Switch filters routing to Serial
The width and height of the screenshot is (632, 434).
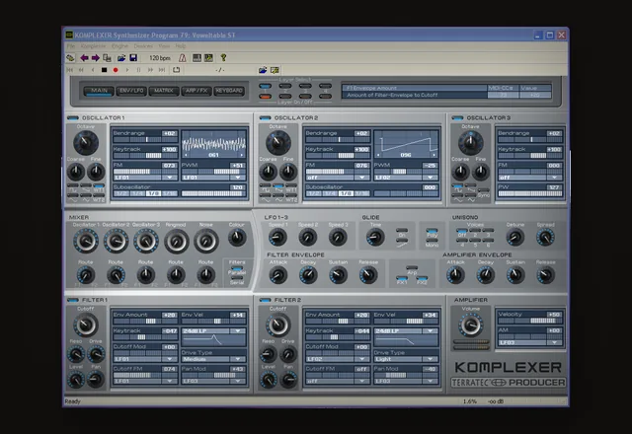[x=237, y=280]
